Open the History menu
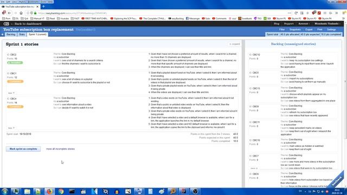This screenshot has height=195, width=347. [x=22, y=2]
